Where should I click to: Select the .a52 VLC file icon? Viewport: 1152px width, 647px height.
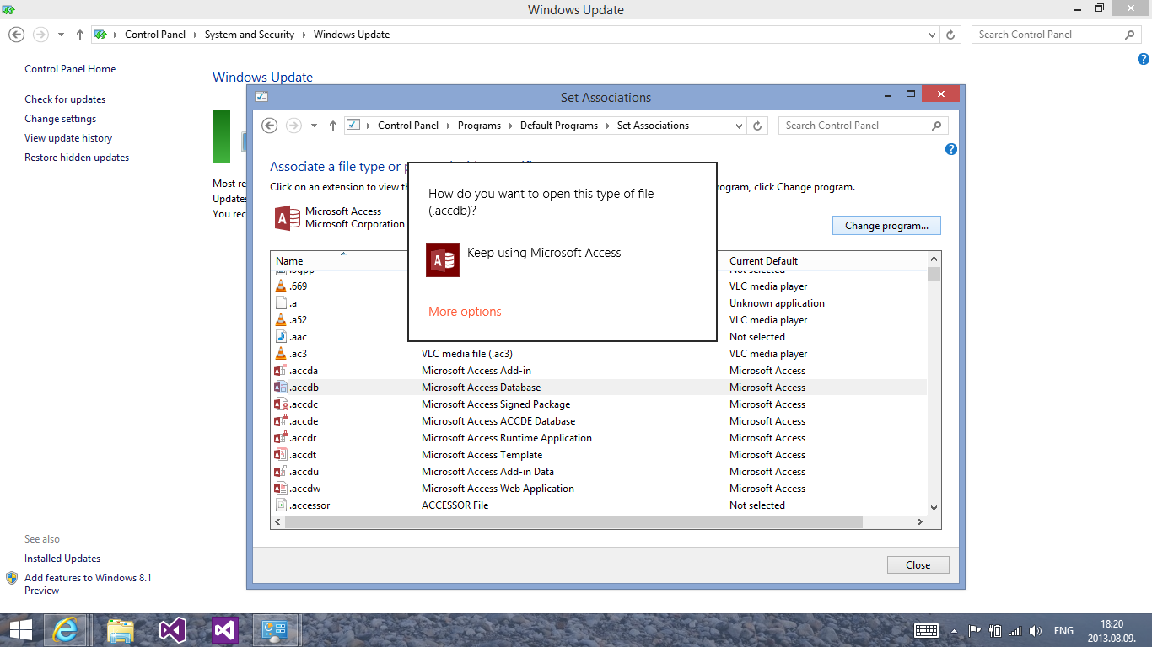click(281, 320)
